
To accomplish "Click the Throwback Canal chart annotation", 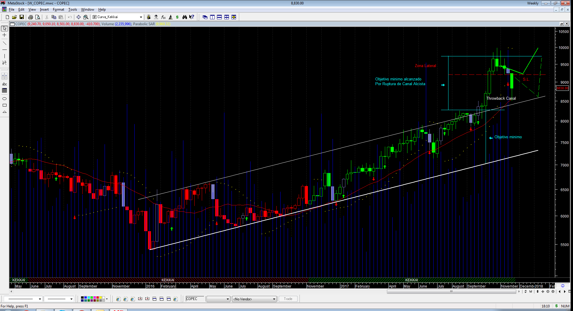I will tap(501, 99).
